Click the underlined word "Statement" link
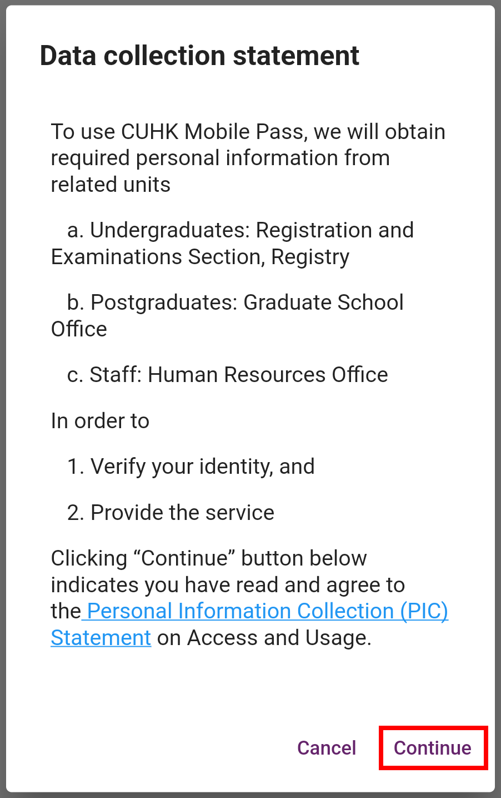Image resolution: width=501 pixels, height=798 pixels. [101, 638]
